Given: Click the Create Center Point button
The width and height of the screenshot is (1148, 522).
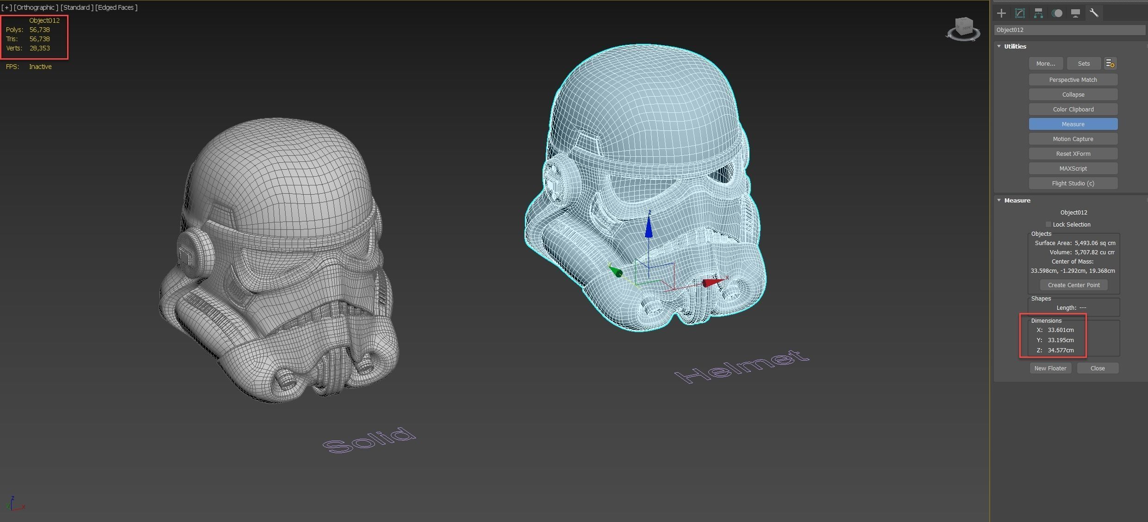Looking at the screenshot, I should pyautogui.click(x=1073, y=285).
